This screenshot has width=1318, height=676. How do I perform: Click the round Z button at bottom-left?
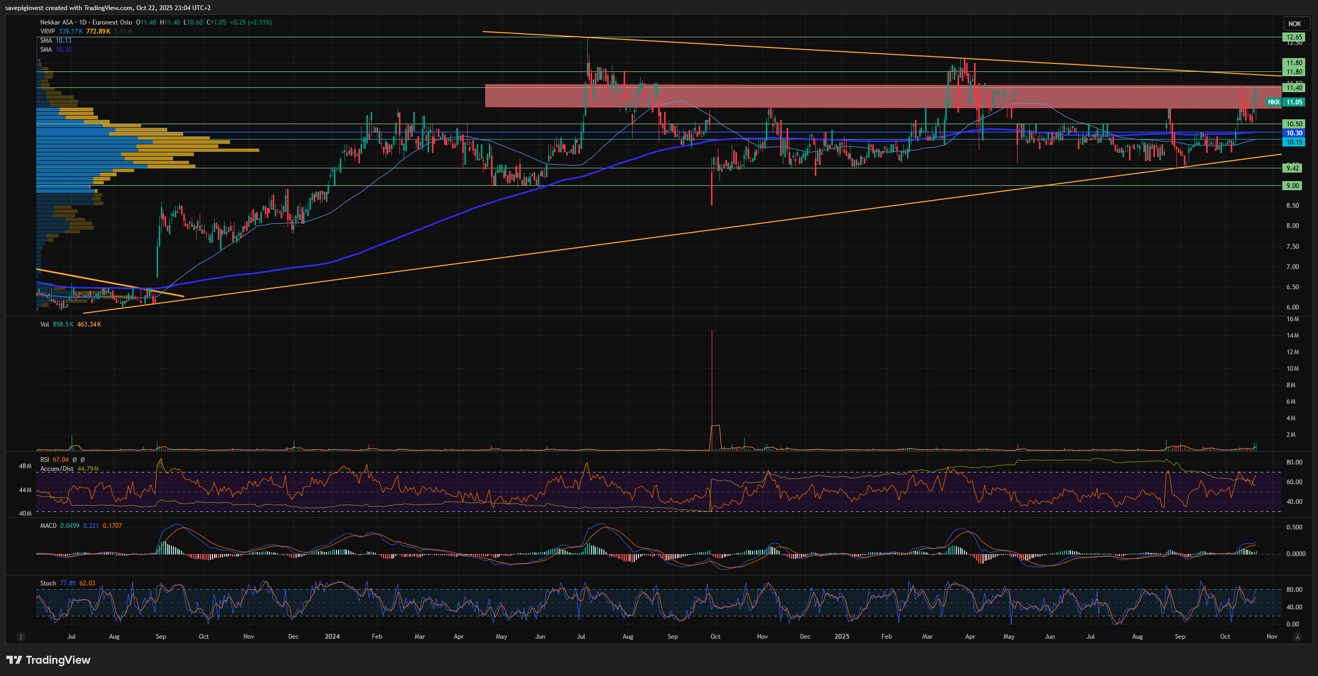[x=21, y=637]
